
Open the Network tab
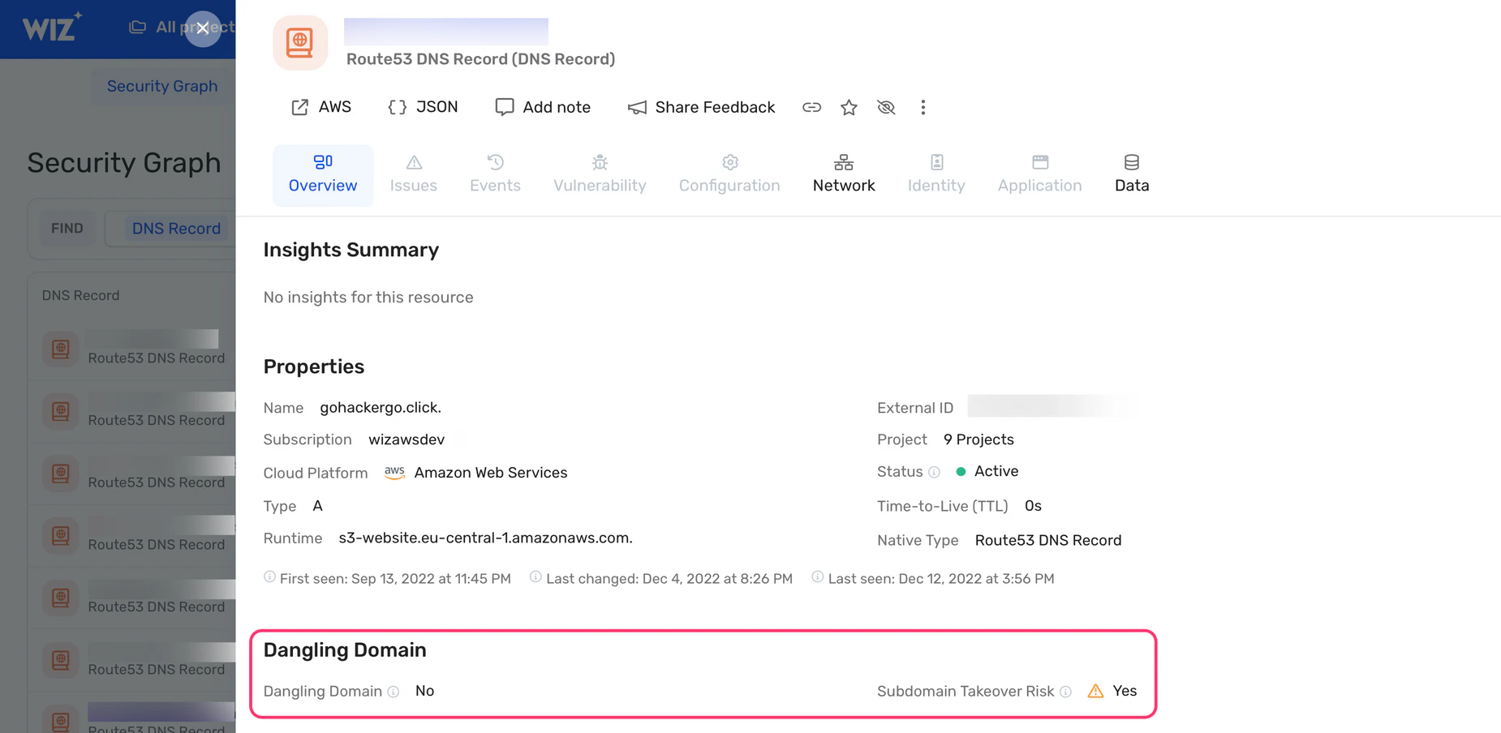(844, 175)
